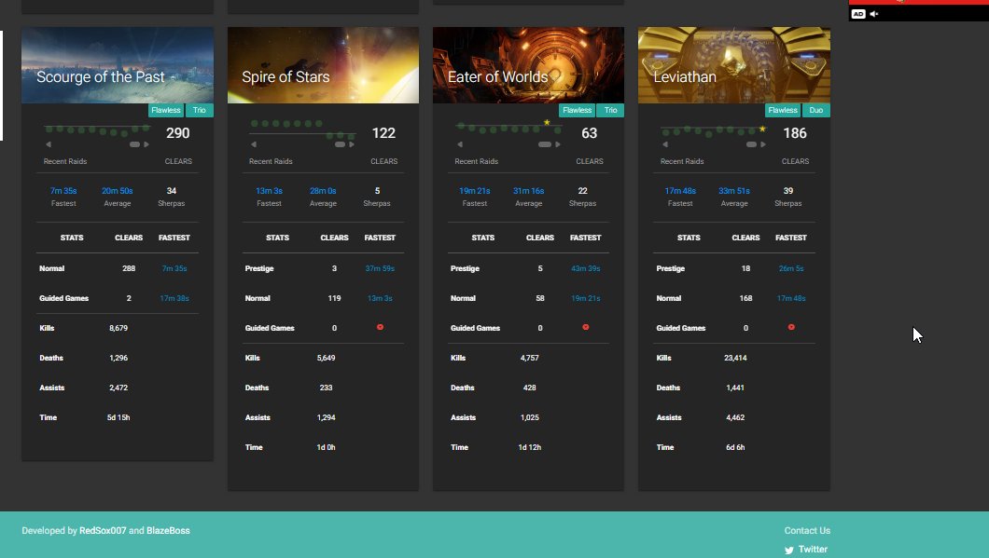989x558 pixels.
Task: Click Flawless tag on Leviathan
Action: (x=783, y=110)
